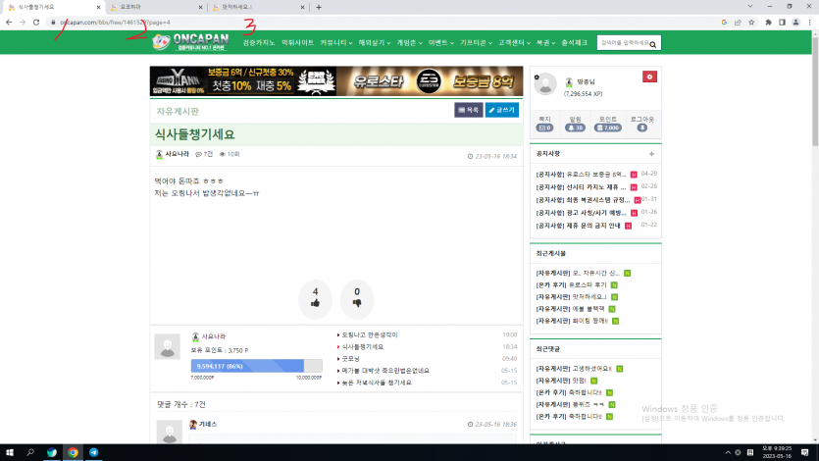Image resolution: width=819 pixels, height=461 pixels.
Task: Show hidden system tray icons
Action: [728, 452]
